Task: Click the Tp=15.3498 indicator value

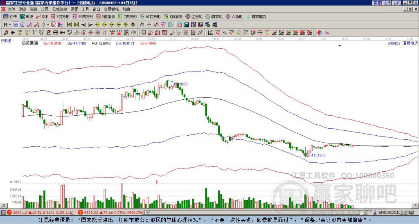Action: coord(52,43)
